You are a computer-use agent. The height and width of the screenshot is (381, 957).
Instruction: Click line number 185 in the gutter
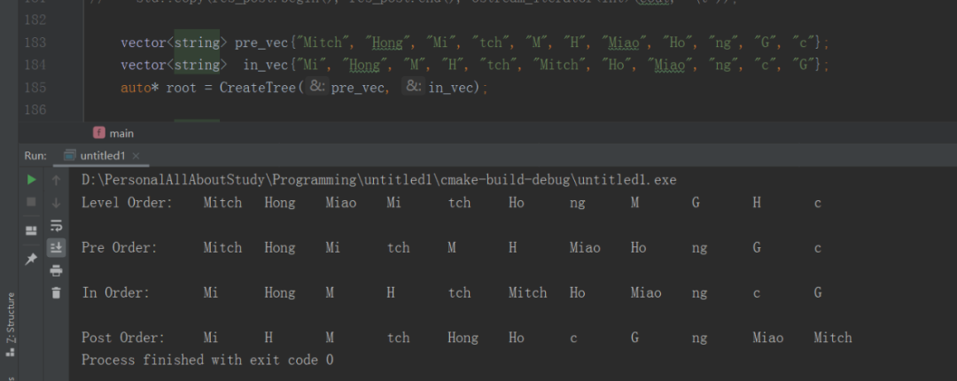[x=60, y=88]
